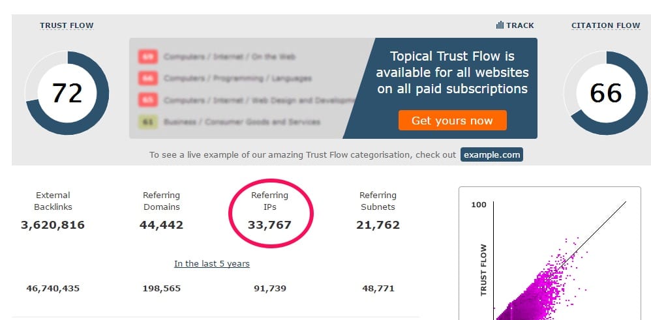651x320 pixels.
Task: Click the red 69 topical score badge
Action: coord(148,57)
